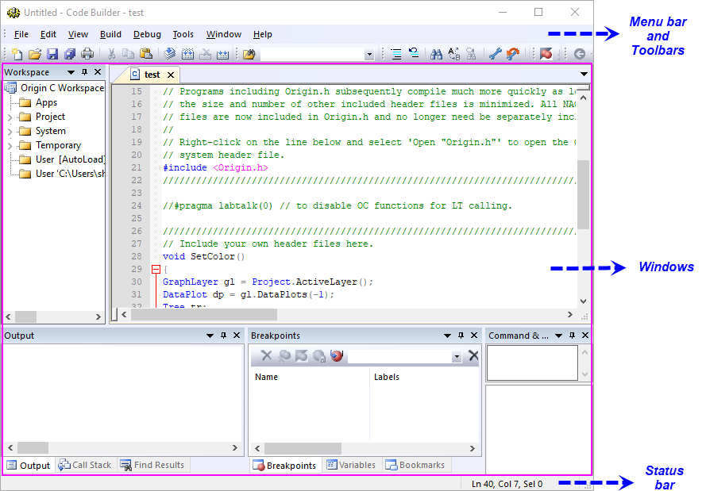Open the Debug menu
706x491 pixels.
[147, 34]
